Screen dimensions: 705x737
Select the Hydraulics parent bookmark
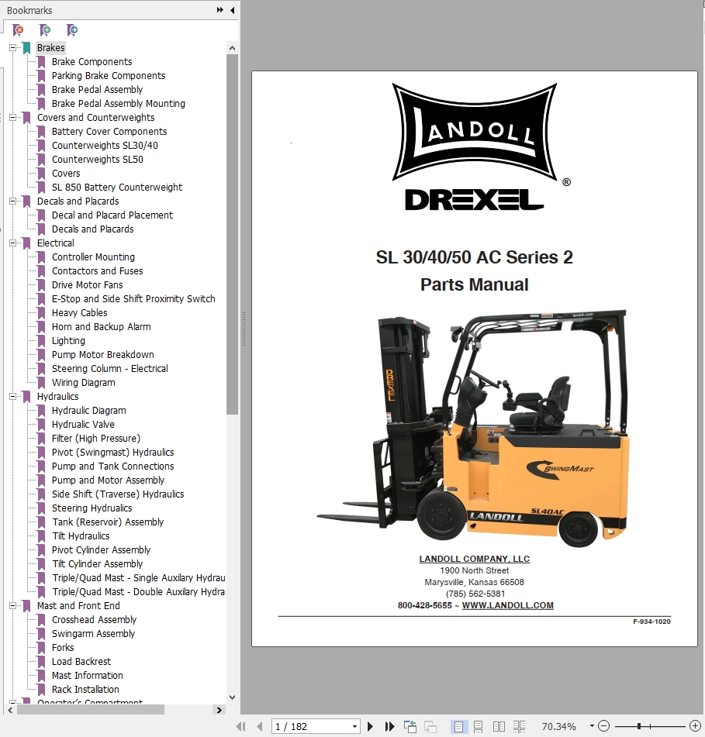(x=58, y=397)
